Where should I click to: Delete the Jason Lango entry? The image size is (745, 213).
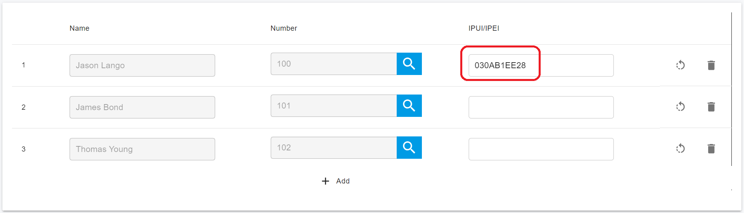[711, 65]
